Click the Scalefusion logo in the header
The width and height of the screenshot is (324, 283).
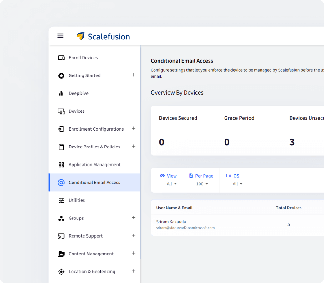click(x=103, y=36)
